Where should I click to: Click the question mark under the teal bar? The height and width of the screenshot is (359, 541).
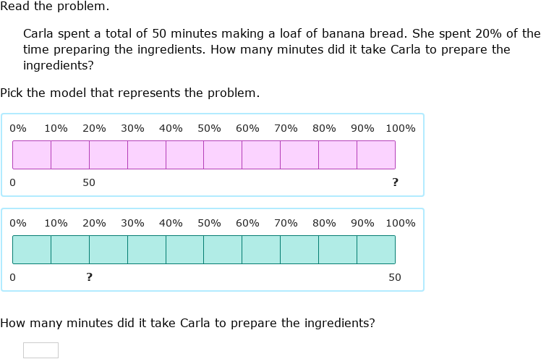pyautogui.click(x=89, y=277)
